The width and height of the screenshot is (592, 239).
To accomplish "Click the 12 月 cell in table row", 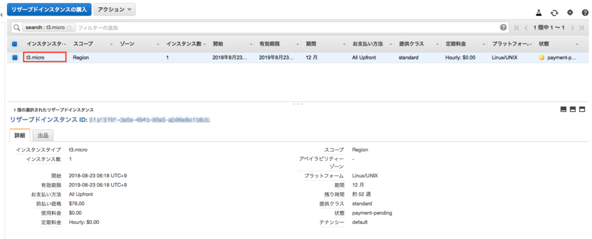I will click(312, 58).
